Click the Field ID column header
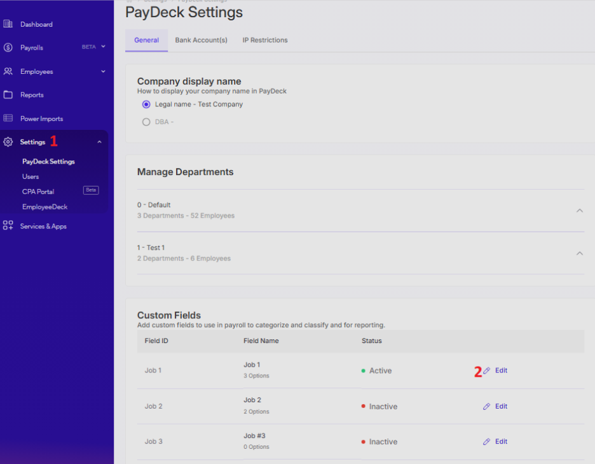 point(156,341)
